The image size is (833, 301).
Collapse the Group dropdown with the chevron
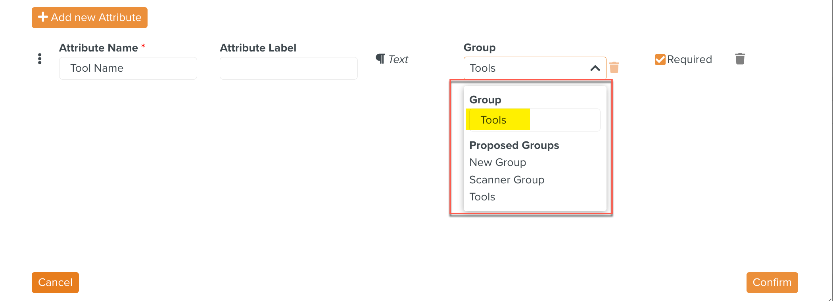coord(595,68)
